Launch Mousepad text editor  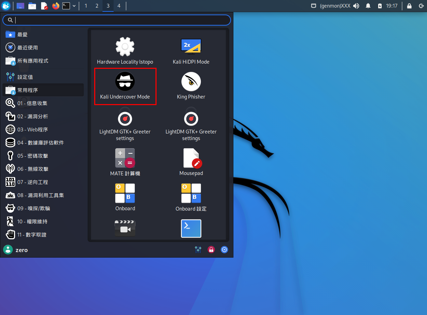pyautogui.click(x=191, y=163)
